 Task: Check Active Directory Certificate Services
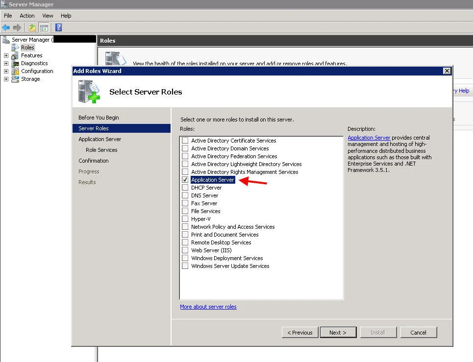point(185,141)
